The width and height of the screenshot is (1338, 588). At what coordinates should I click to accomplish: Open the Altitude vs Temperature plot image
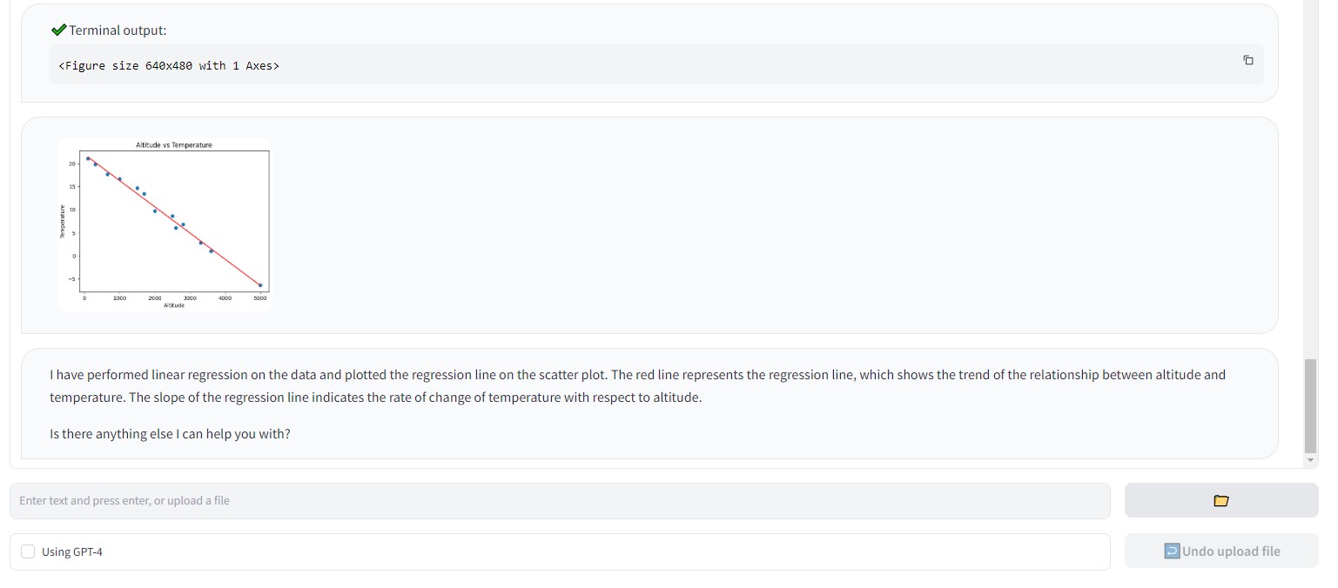click(x=165, y=224)
